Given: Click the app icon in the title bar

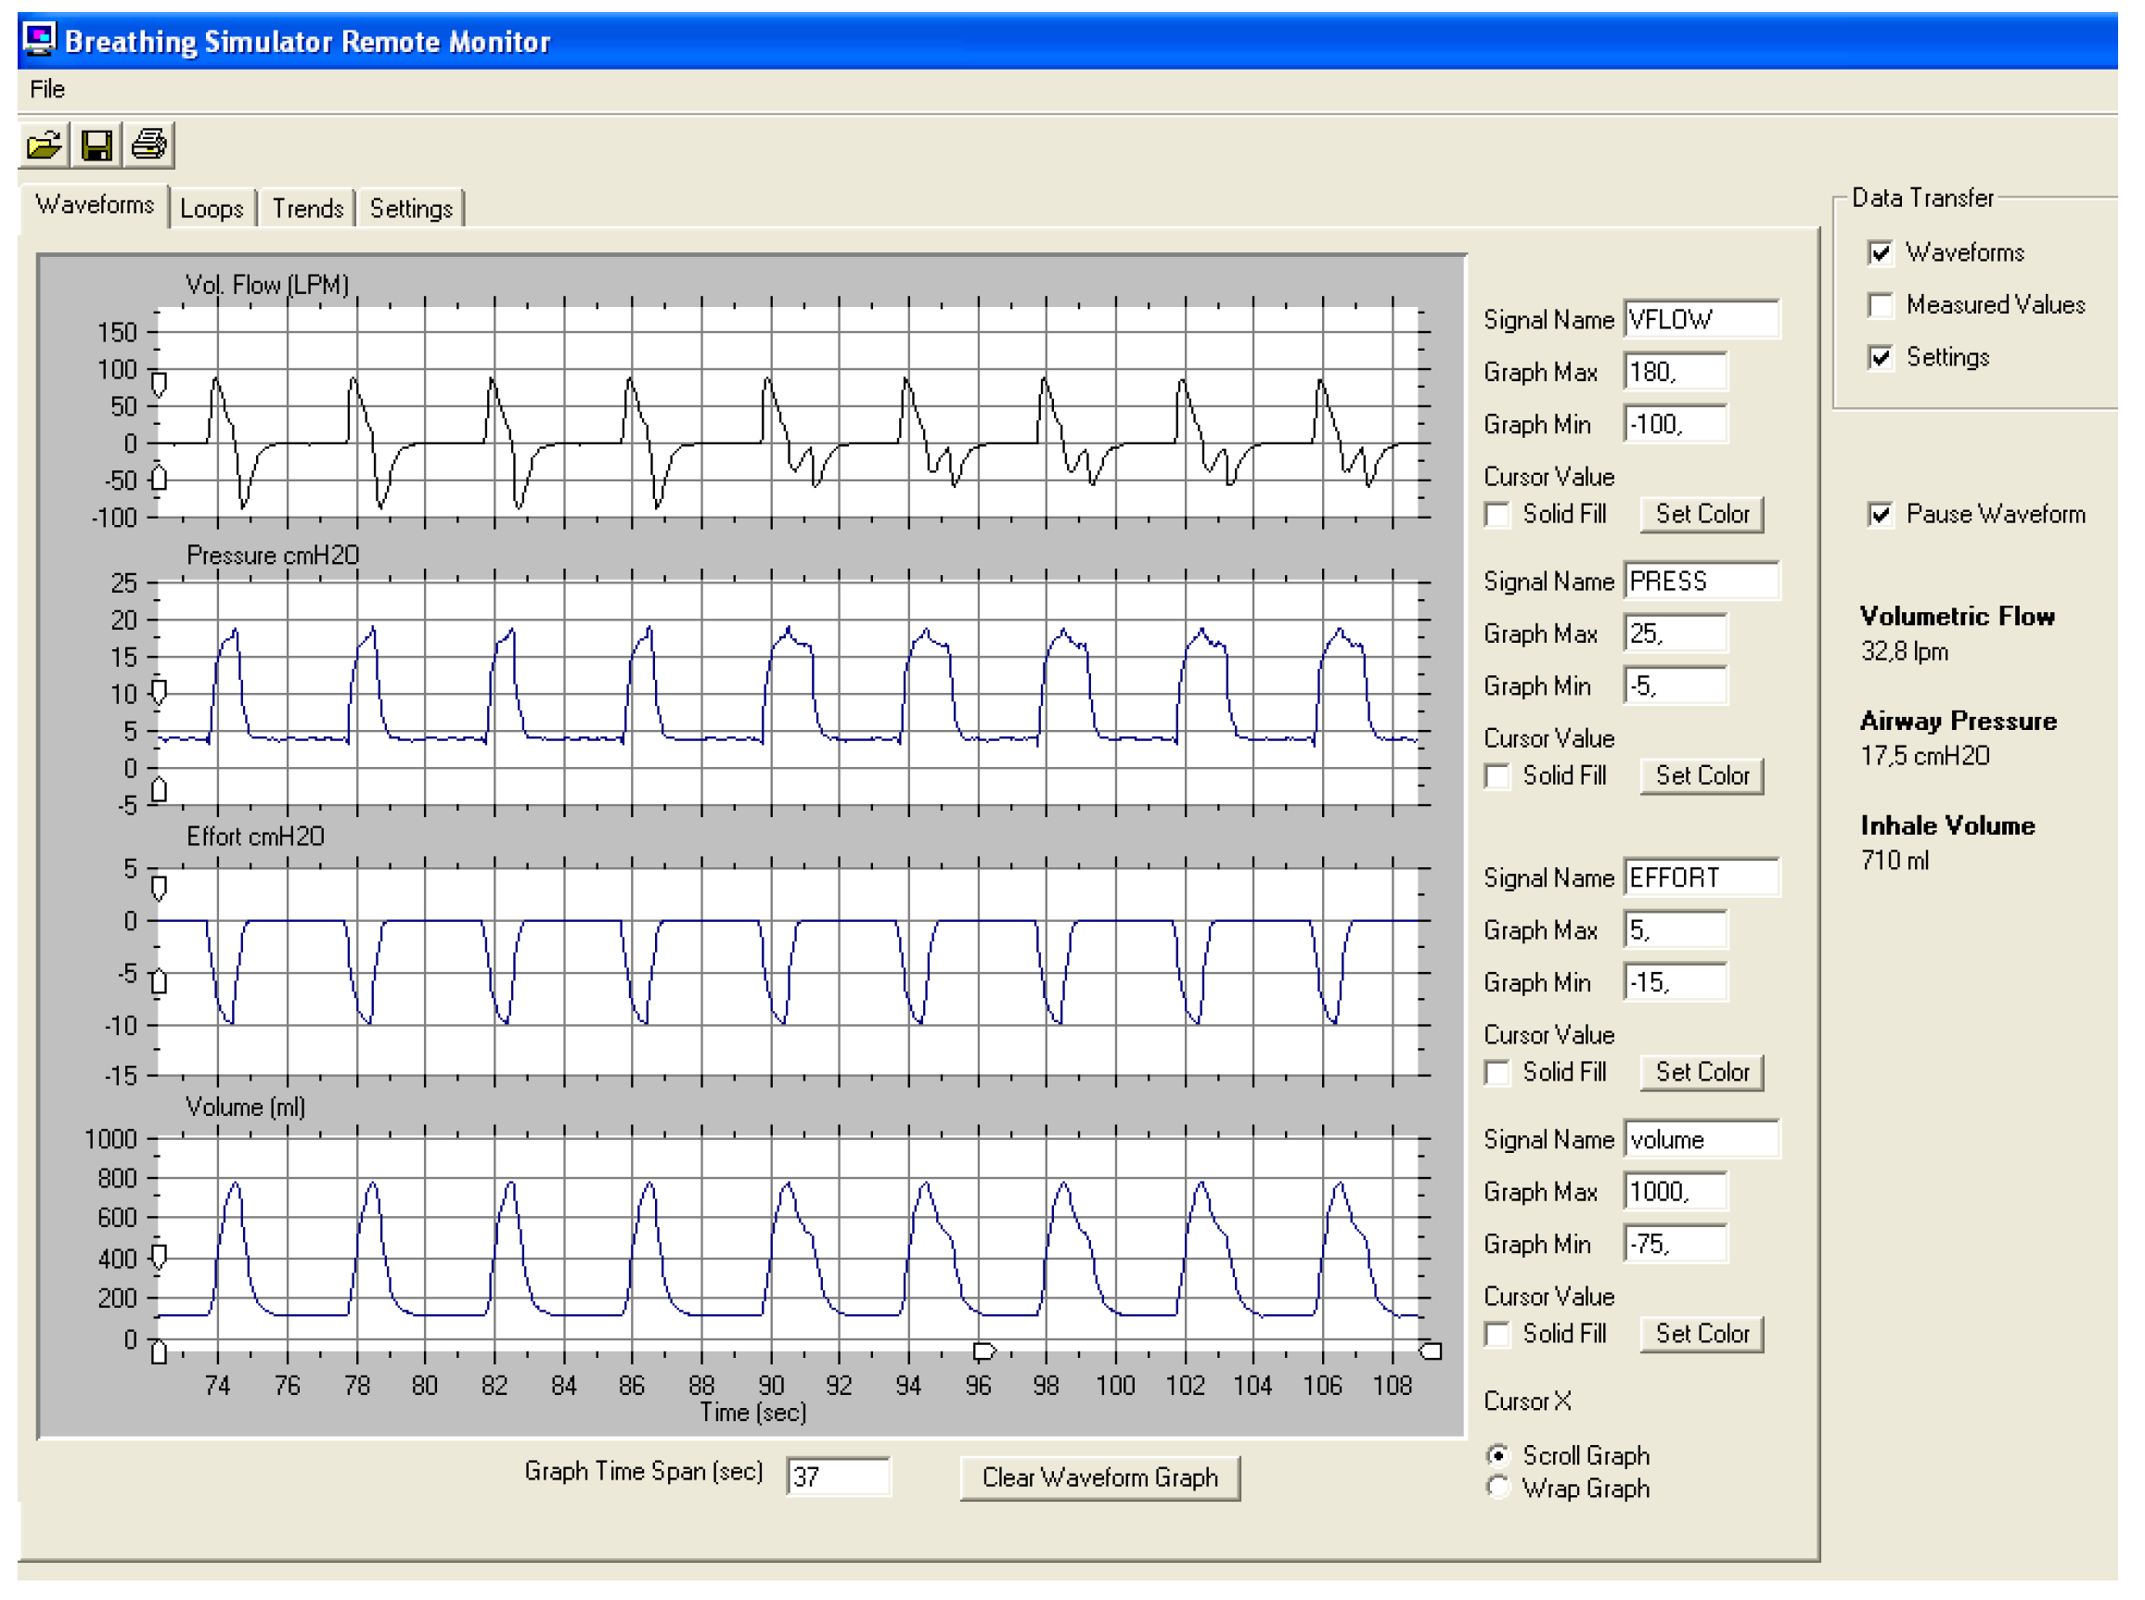Looking at the screenshot, I should click(x=39, y=39).
